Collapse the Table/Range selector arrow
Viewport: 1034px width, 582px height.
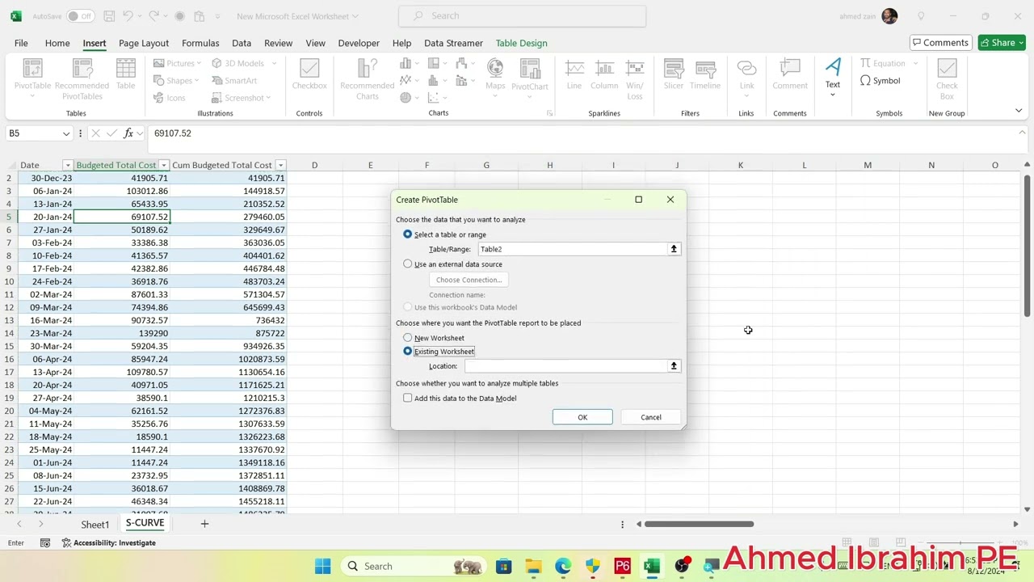[674, 249]
